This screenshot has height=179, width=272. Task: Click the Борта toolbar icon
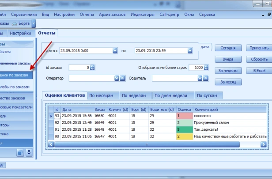tap(14, 23)
